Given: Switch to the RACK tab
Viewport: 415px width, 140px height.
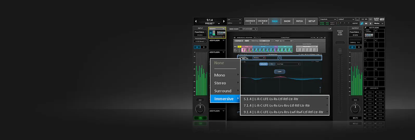Looking at the screenshot, I should tap(275, 21).
